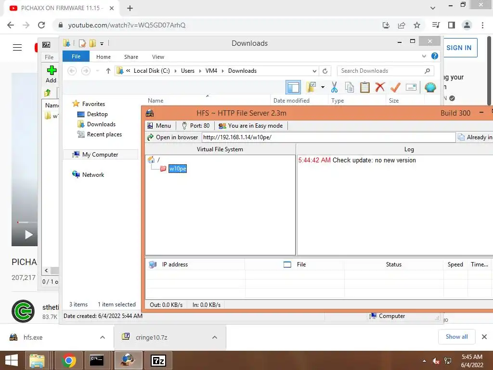Open folder options icon in Explorer toolbar
The height and width of the screenshot is (370, 493).
[x=311, y=87]
